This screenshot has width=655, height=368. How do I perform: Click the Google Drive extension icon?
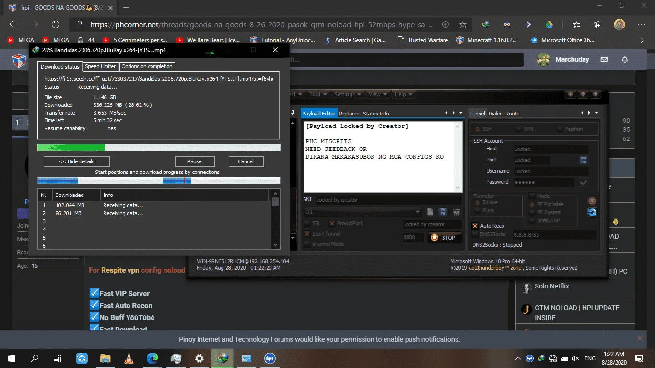[x=549, y=24]
